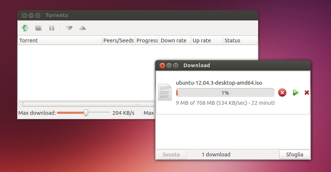Click the Max download slider handle
Image resolution: width=331 pixels, height=172 pixels.
[x=86, y=113]
